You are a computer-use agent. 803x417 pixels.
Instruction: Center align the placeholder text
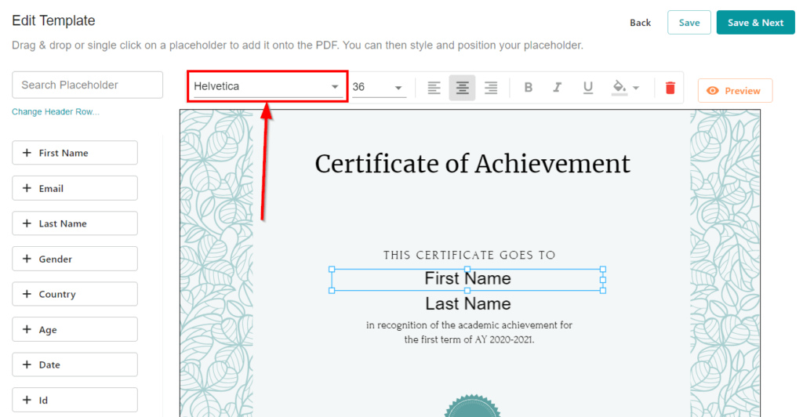click(463, 88)
